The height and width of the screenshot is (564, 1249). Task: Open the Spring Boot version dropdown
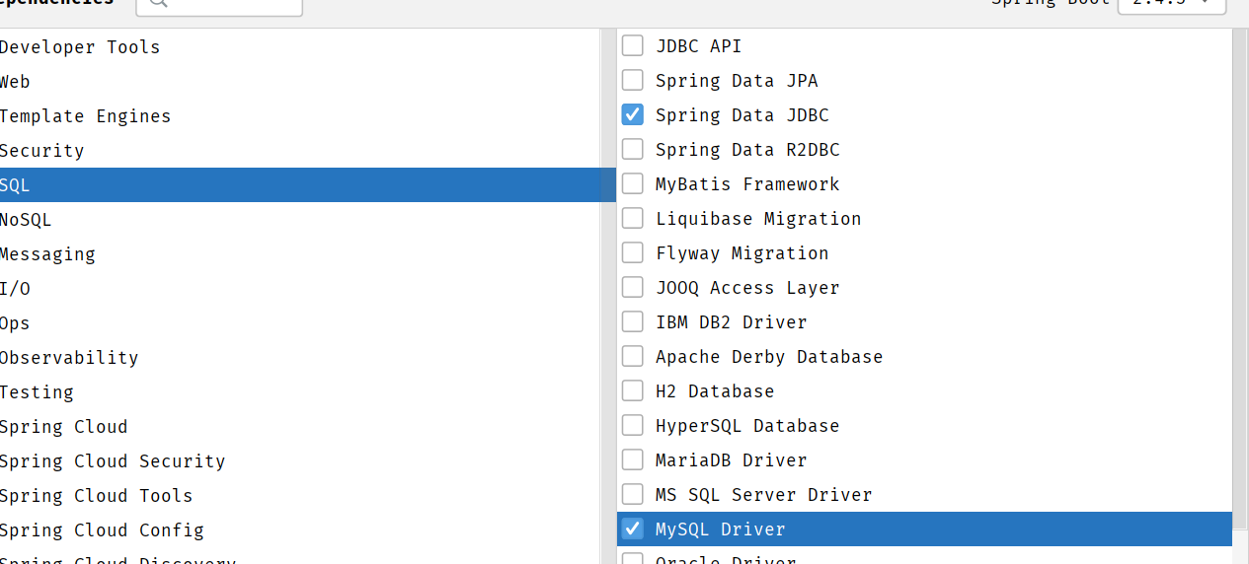1172,5
